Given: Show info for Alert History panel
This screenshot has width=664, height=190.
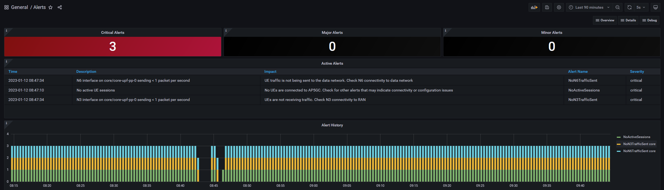Looking at the screenshot, I should tap(7, 123).
